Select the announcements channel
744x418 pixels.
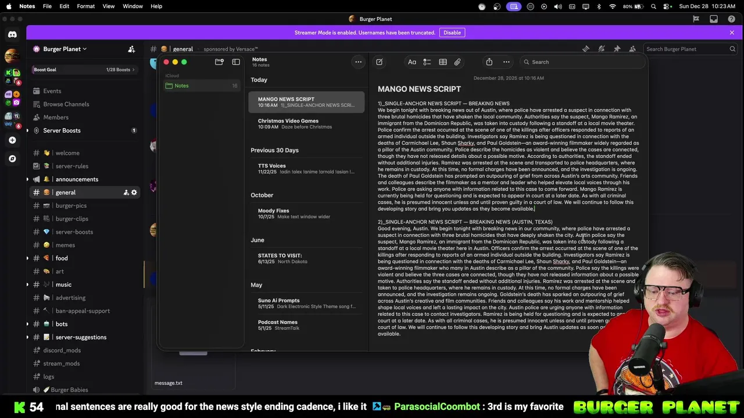(84, 179)
